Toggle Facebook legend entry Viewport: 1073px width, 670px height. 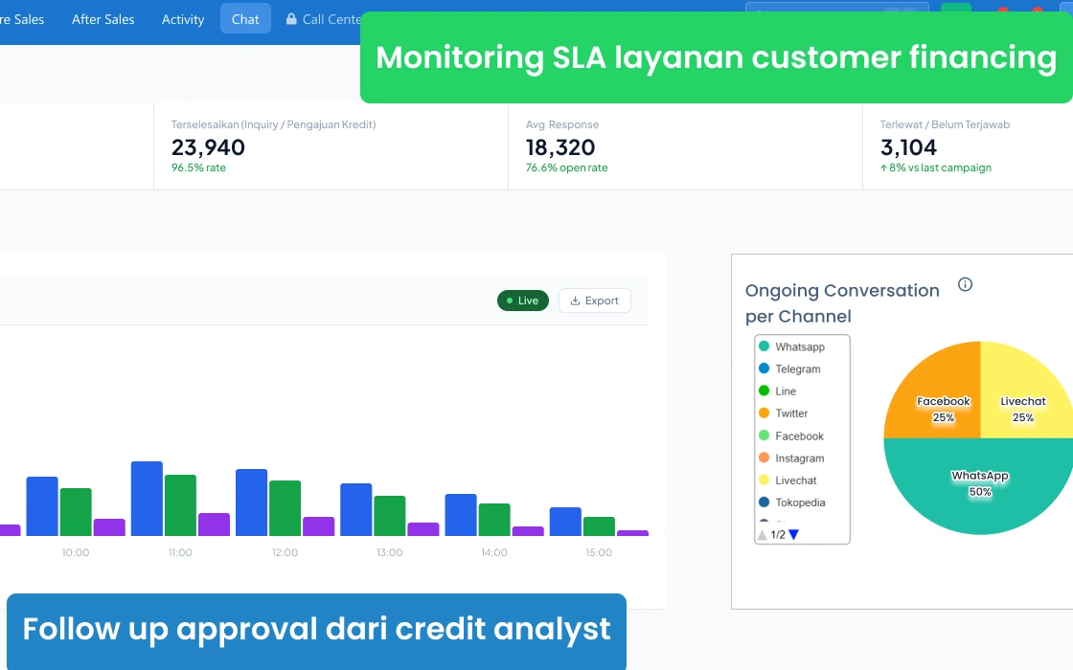tap(791, 436)
